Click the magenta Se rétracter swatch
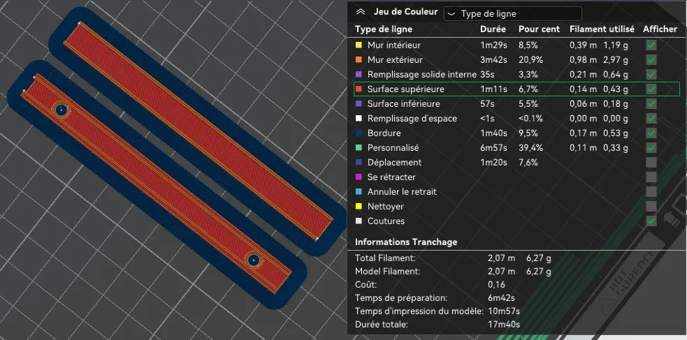 (x=359, y=177)
